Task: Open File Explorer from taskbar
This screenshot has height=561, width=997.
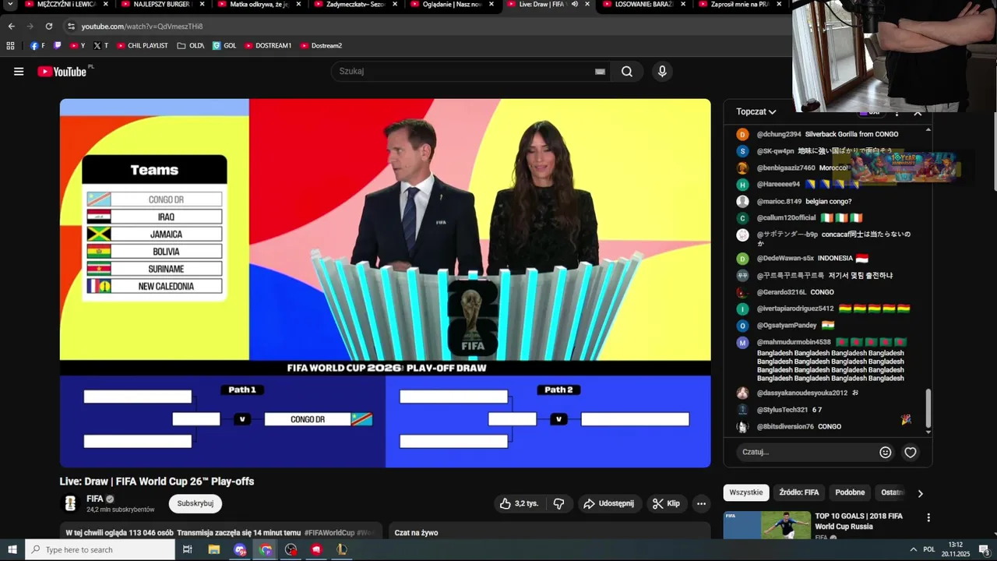Action: pos(213,549)
